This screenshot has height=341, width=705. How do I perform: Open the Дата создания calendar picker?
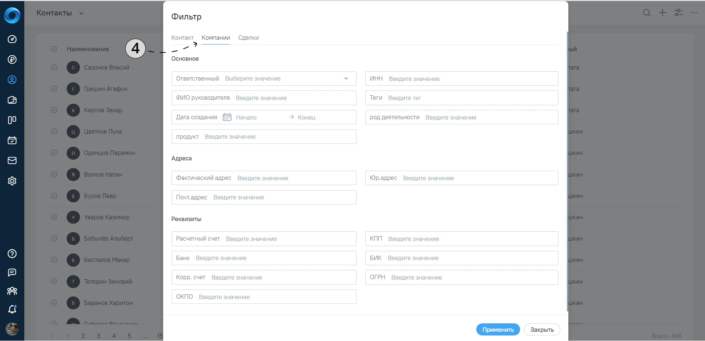[227, 117]
